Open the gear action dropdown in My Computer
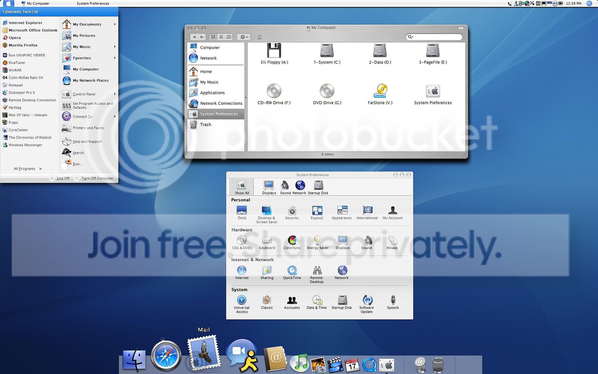 coord(244,37)
